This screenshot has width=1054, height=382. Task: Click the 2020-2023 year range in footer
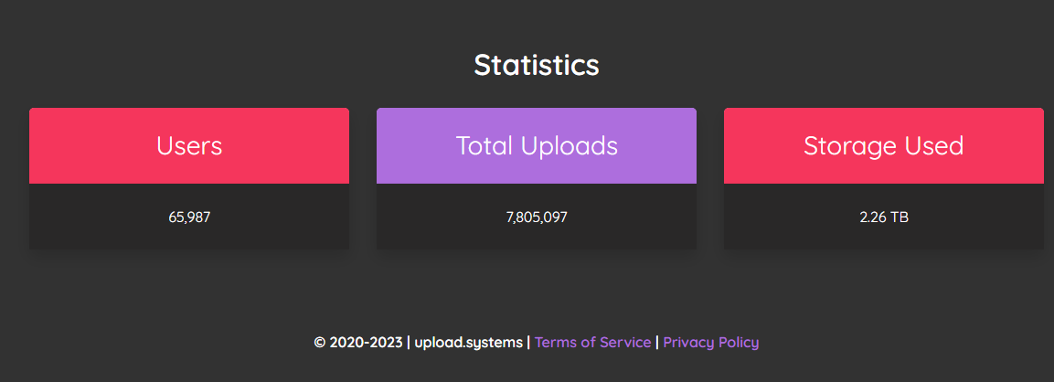[365, 343]
